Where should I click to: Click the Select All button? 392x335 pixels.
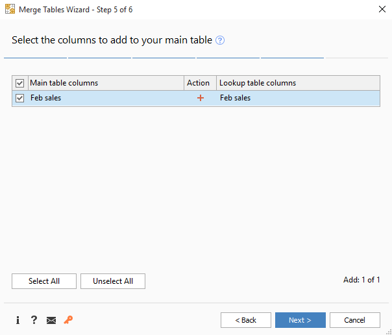click(x=44, y=281)
